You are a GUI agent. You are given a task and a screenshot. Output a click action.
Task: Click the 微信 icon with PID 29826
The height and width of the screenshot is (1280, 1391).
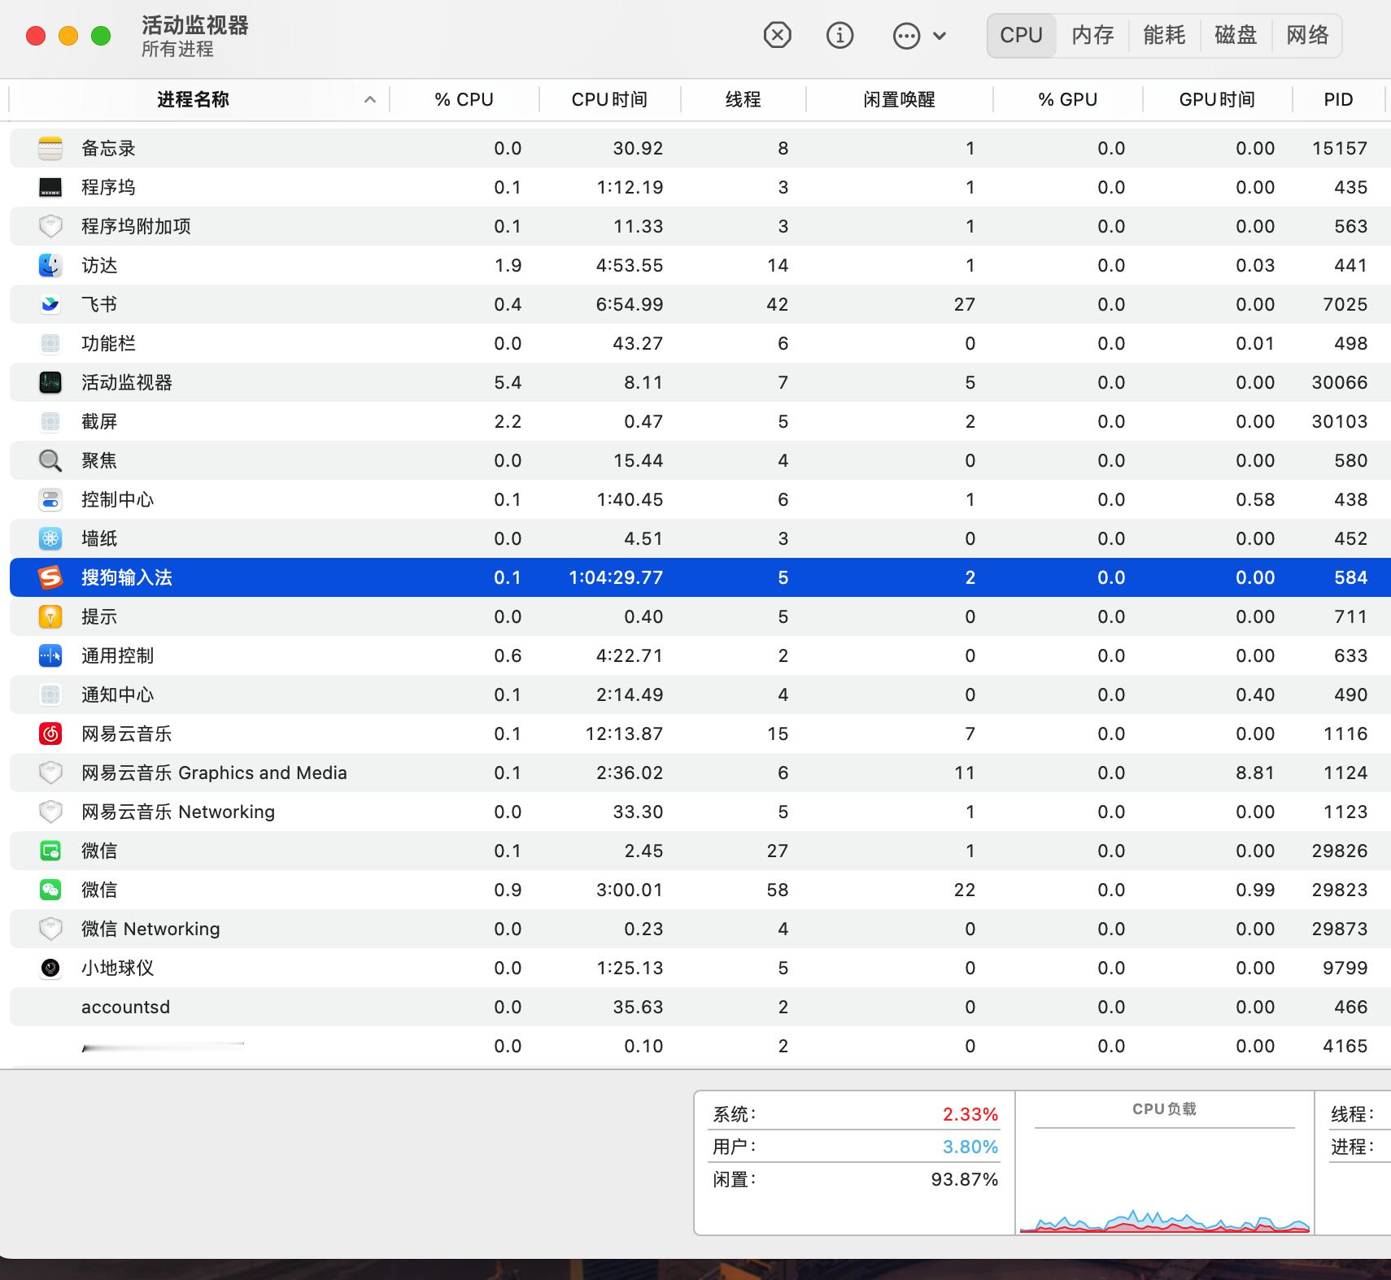tap(50, 851)
